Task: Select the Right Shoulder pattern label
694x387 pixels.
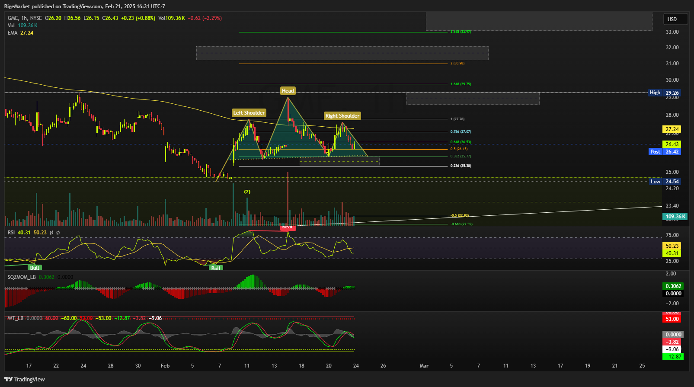Action: 342,116
